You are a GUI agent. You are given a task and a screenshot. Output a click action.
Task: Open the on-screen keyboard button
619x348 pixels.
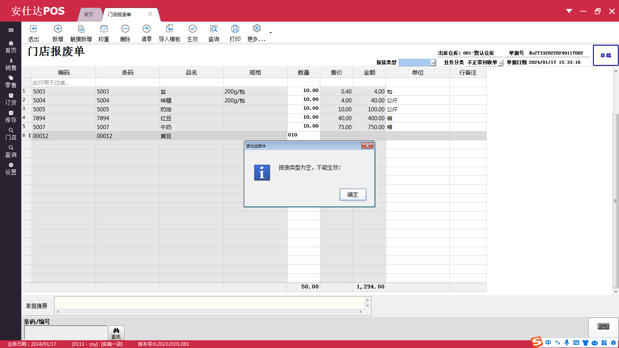pos(603,326)
